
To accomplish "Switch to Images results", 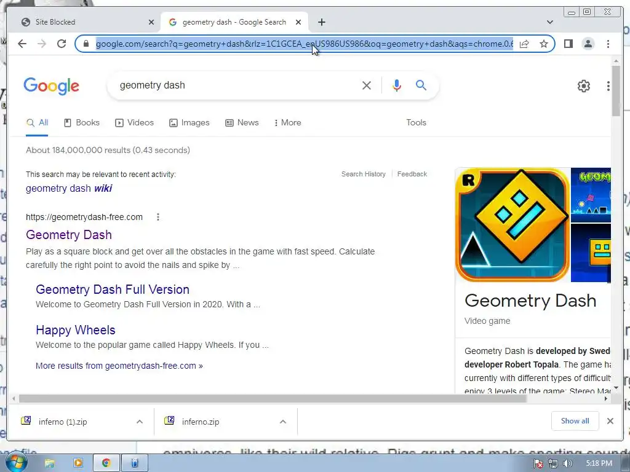I will click(189, 123).
